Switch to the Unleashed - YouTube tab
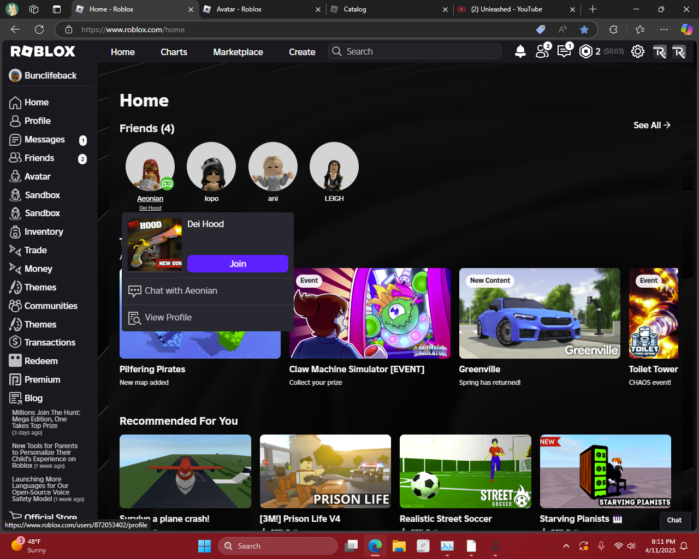This screenshot has width=699, height=559. [517, 9]
